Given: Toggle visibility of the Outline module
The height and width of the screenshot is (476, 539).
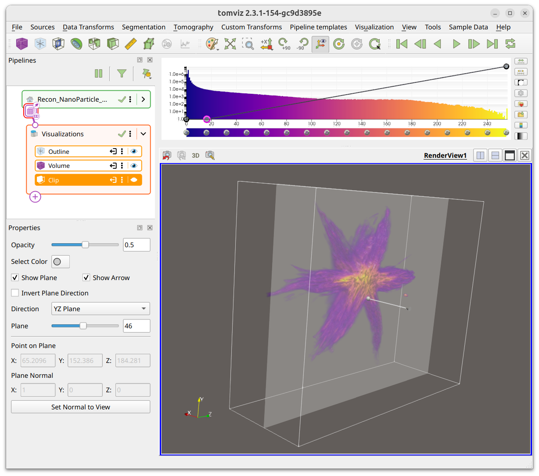Looking at the screenshot, I should pos(134,151).
